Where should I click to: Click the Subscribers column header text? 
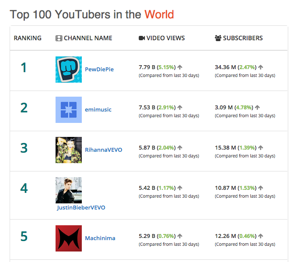pos(243,38)
